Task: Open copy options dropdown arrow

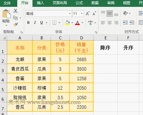Action: click(20, 18)
